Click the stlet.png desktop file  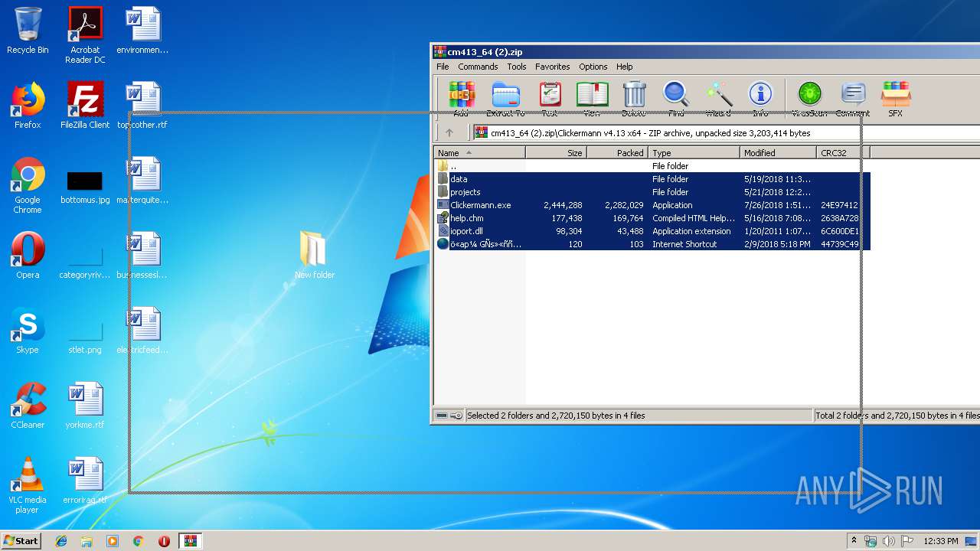(85, 337)
